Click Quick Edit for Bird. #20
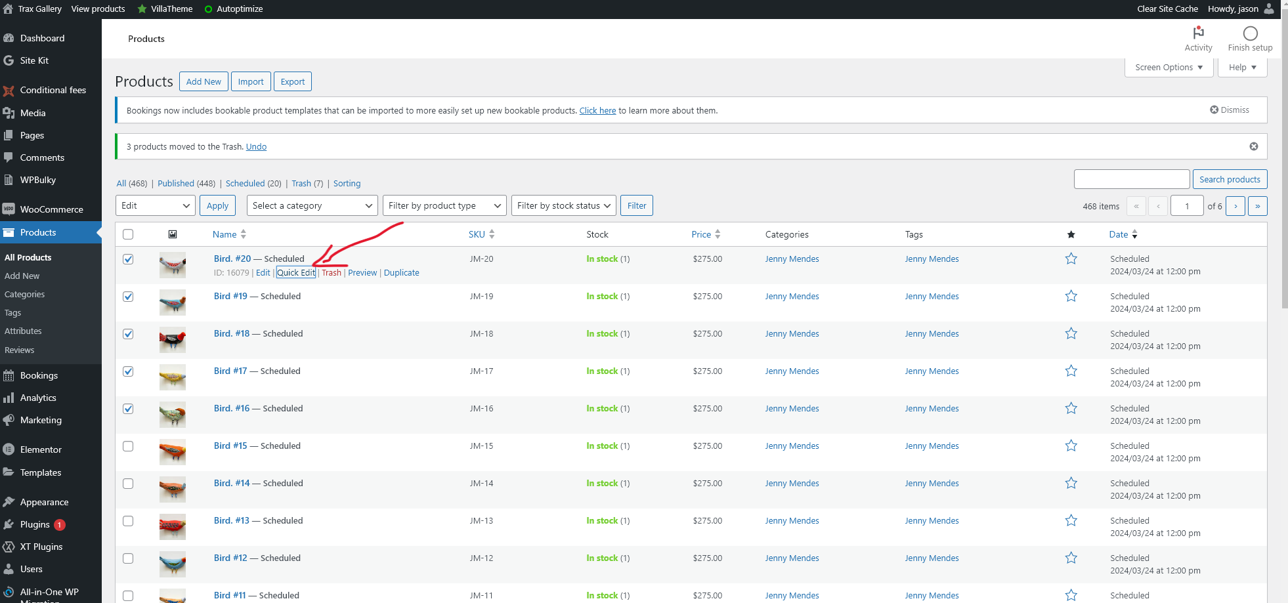The image size is (1288, 603). 296,272
